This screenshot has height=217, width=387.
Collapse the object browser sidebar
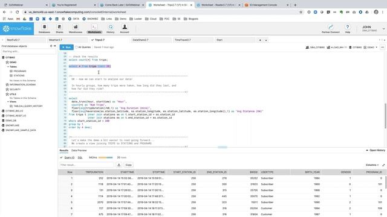55,46
